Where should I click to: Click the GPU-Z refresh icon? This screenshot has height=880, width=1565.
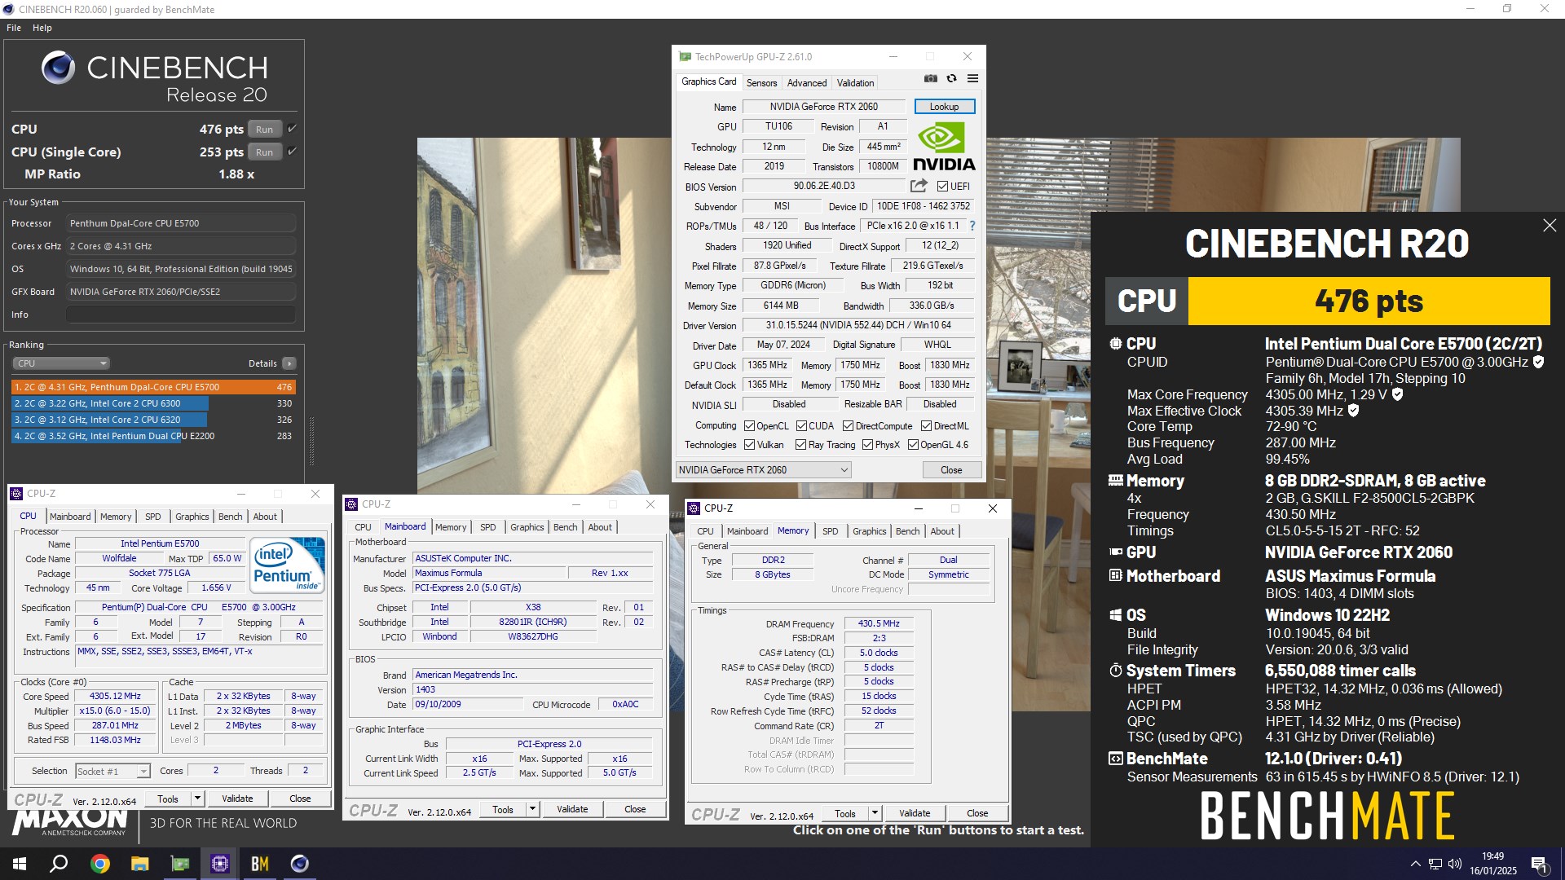pos(951,79)
